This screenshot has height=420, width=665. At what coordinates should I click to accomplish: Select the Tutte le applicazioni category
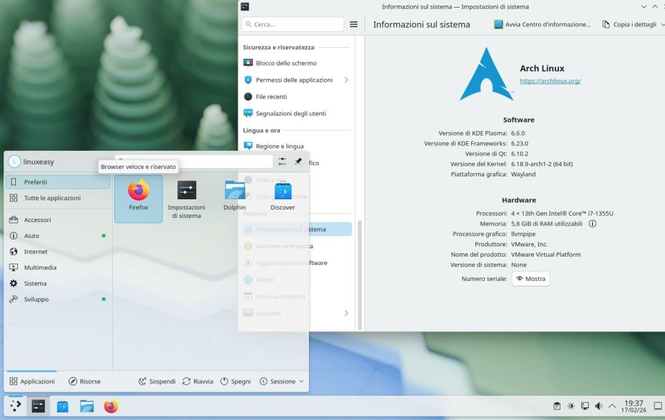[52, 198]
